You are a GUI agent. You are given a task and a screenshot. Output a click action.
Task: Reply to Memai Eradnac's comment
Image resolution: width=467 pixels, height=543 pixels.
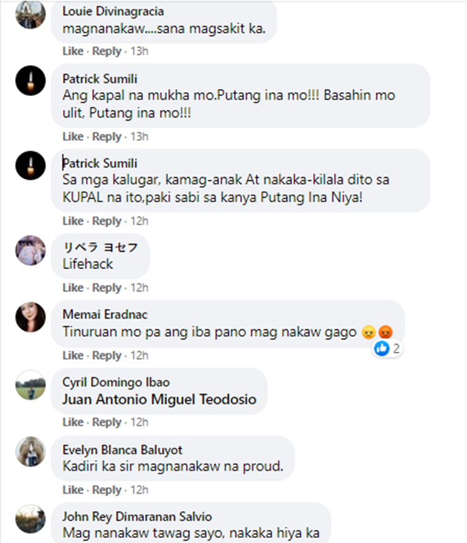tap(106, 356)
